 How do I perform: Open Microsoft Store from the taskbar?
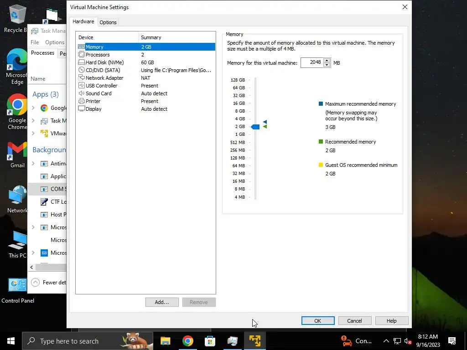click(210, 341)
